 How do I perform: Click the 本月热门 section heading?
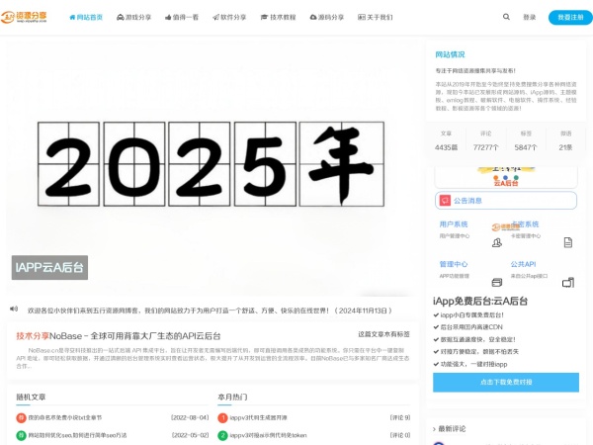tap(232, 397)
